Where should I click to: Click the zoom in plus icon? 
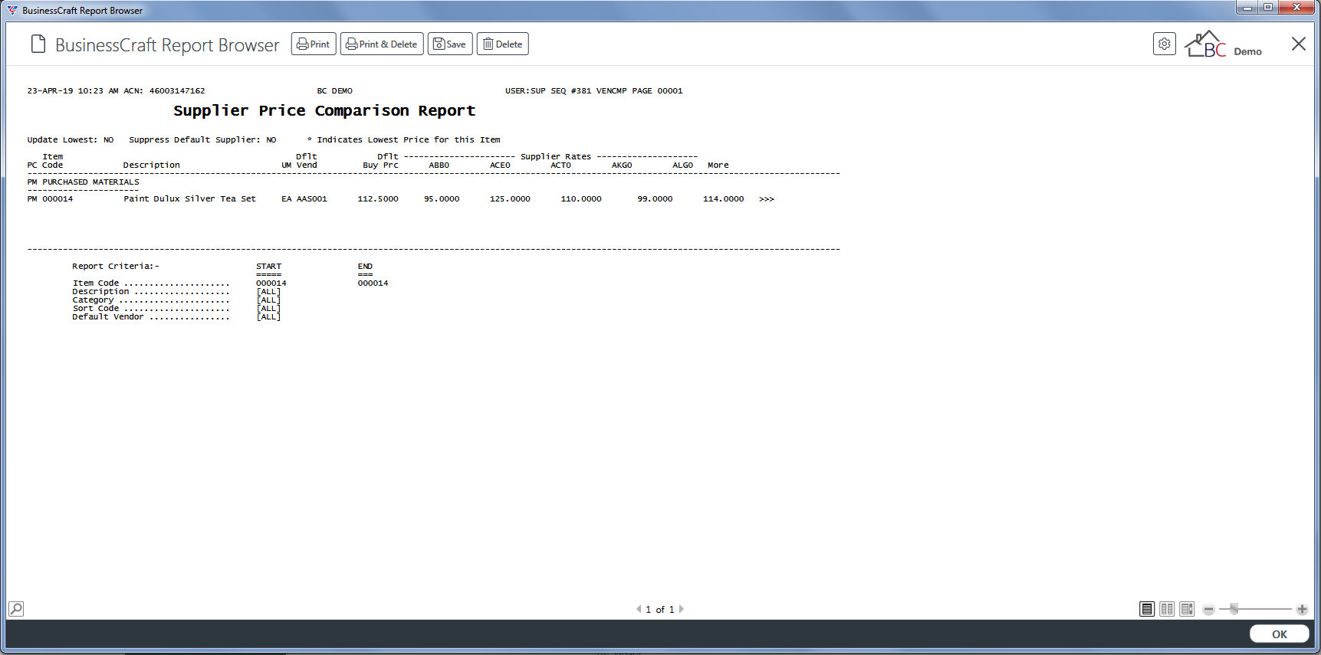[x=1302, y=610]
